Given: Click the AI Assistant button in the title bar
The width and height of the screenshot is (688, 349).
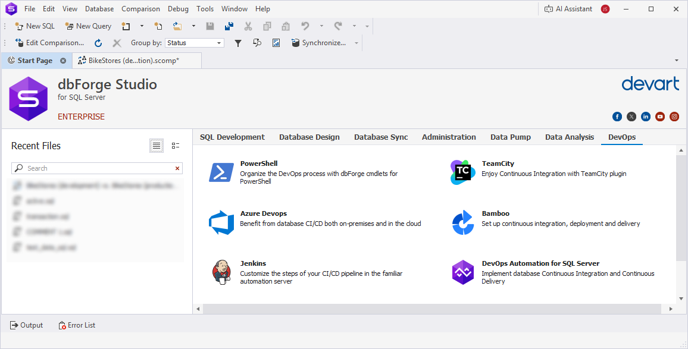Looking at the screenshot, I should click(x=568, y=9).
